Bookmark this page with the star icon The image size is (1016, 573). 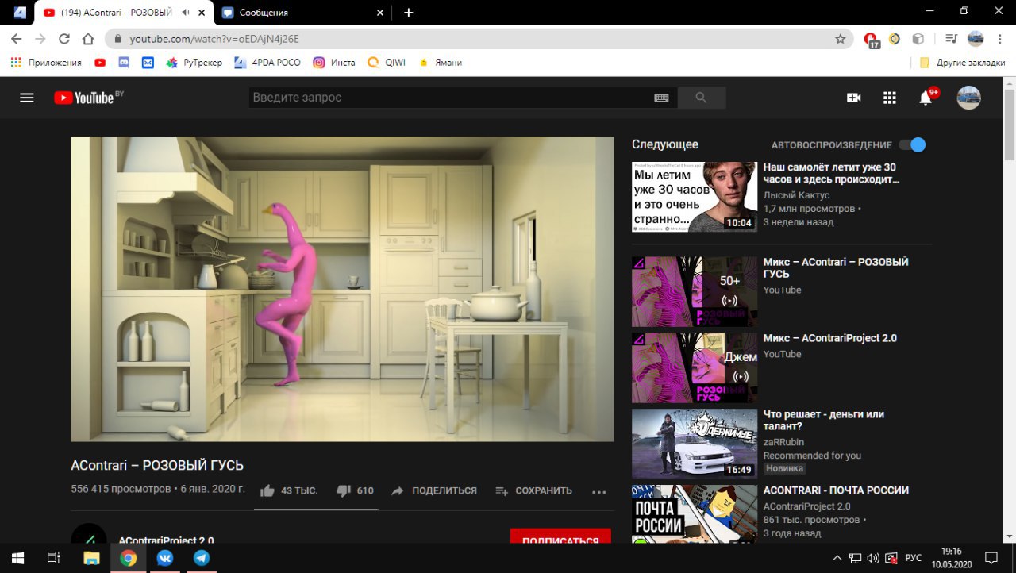(x=840, y=38)
